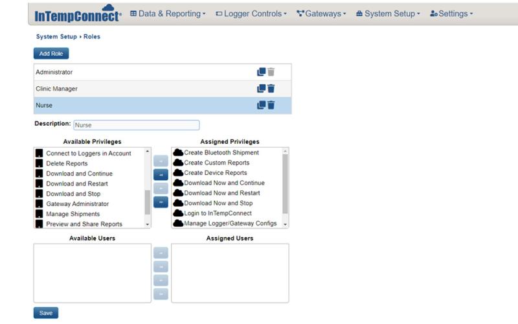Click the top arrow button between user lists

[x=161, y=253]
